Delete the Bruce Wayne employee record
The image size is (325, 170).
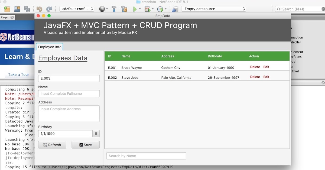(x=255, y=67)
